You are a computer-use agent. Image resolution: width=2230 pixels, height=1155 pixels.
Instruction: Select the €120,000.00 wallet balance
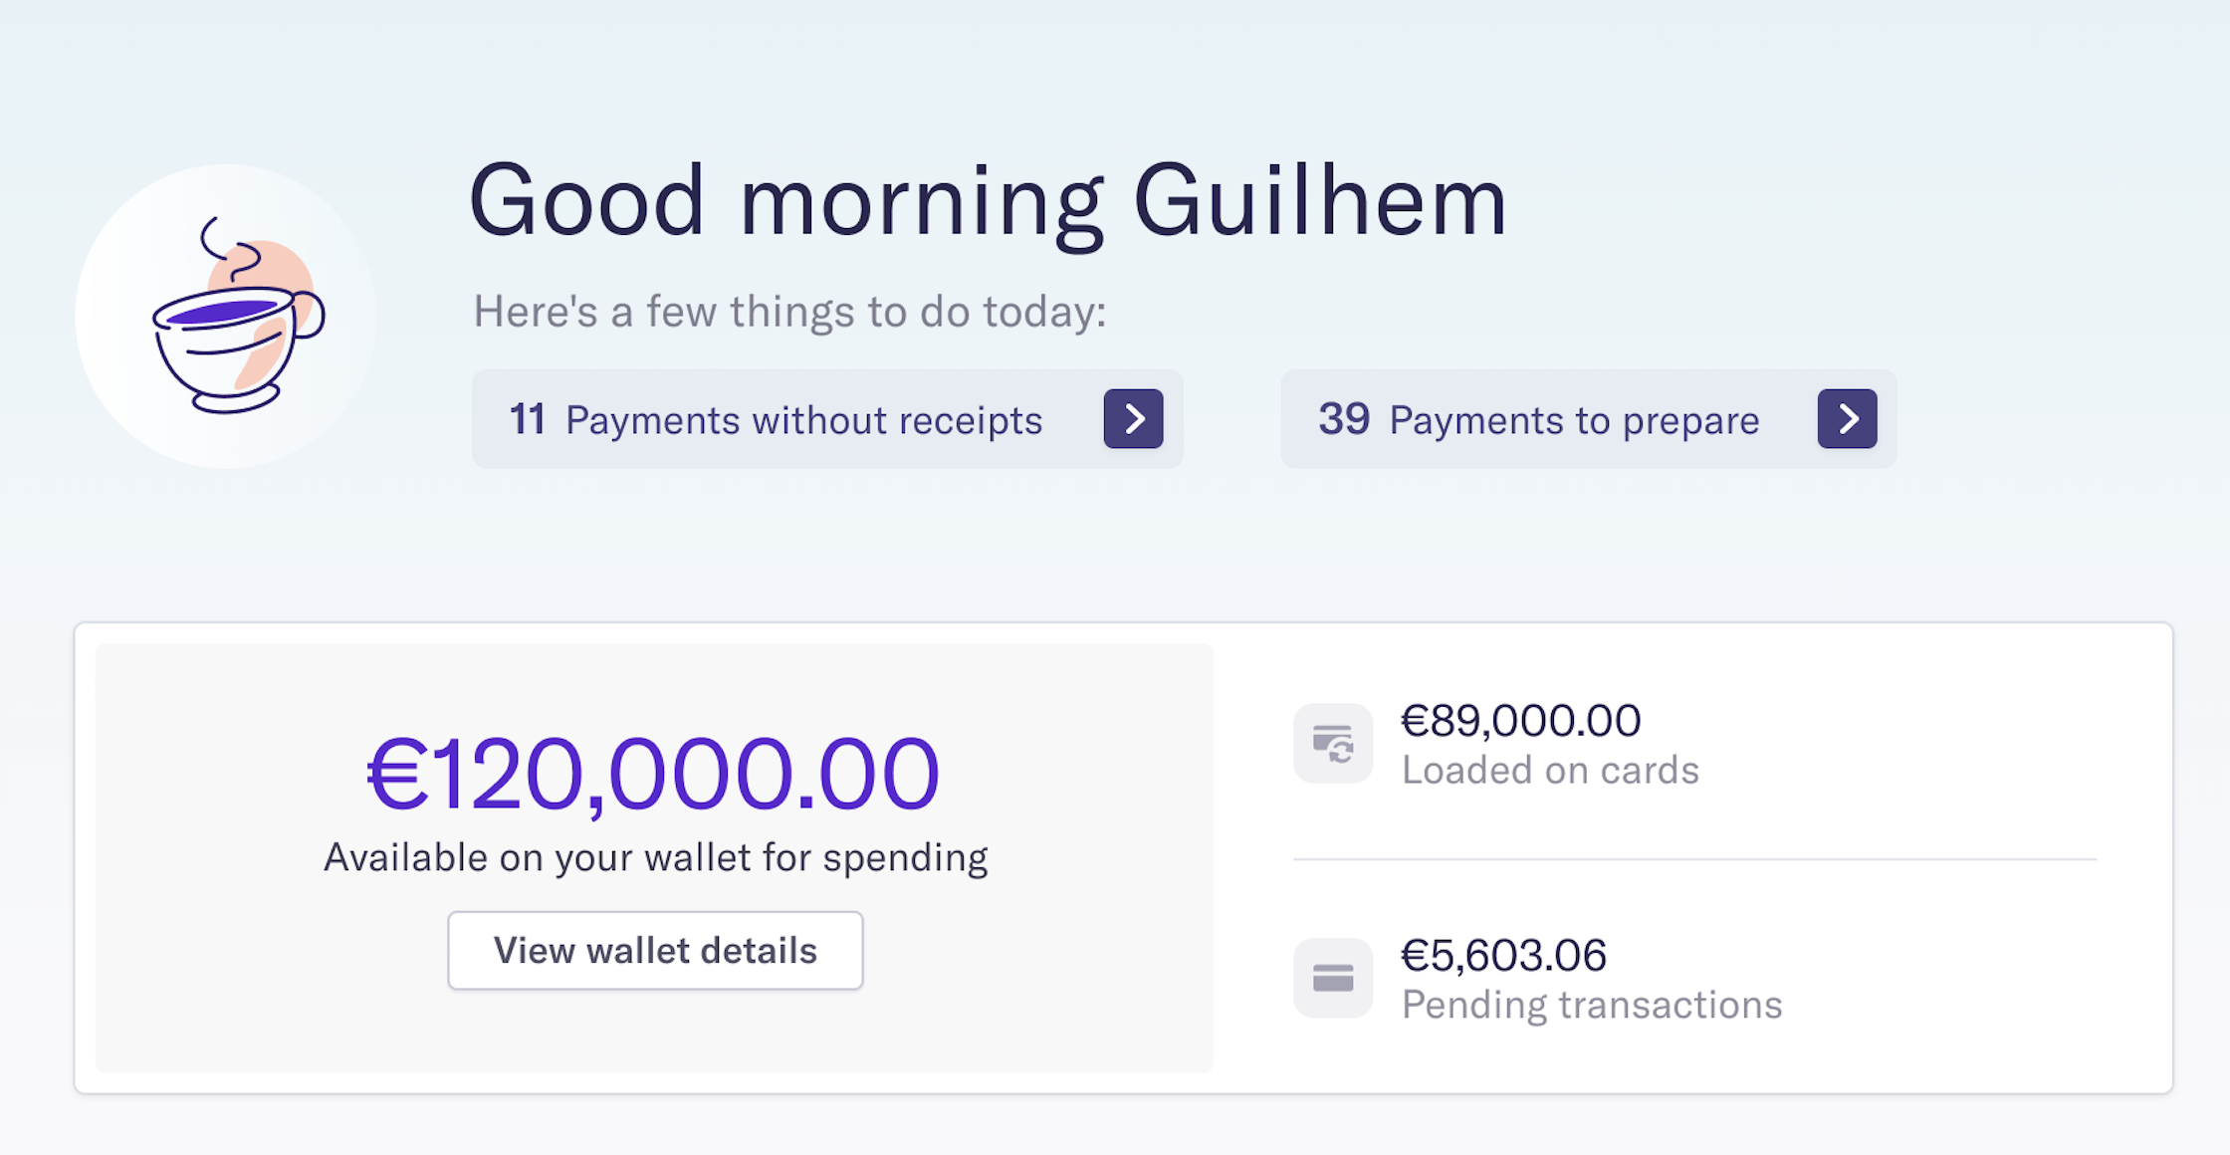point(653,775)
